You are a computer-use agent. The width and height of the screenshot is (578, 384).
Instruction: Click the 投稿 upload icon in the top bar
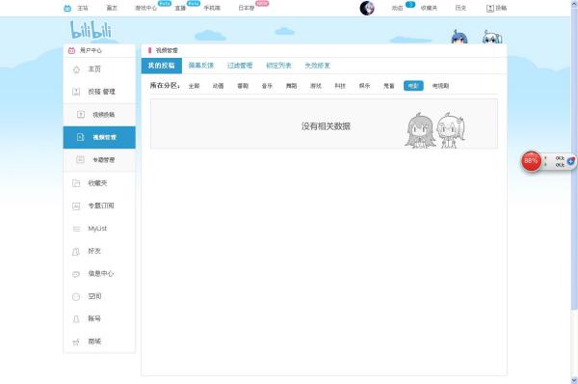(490, 8)
